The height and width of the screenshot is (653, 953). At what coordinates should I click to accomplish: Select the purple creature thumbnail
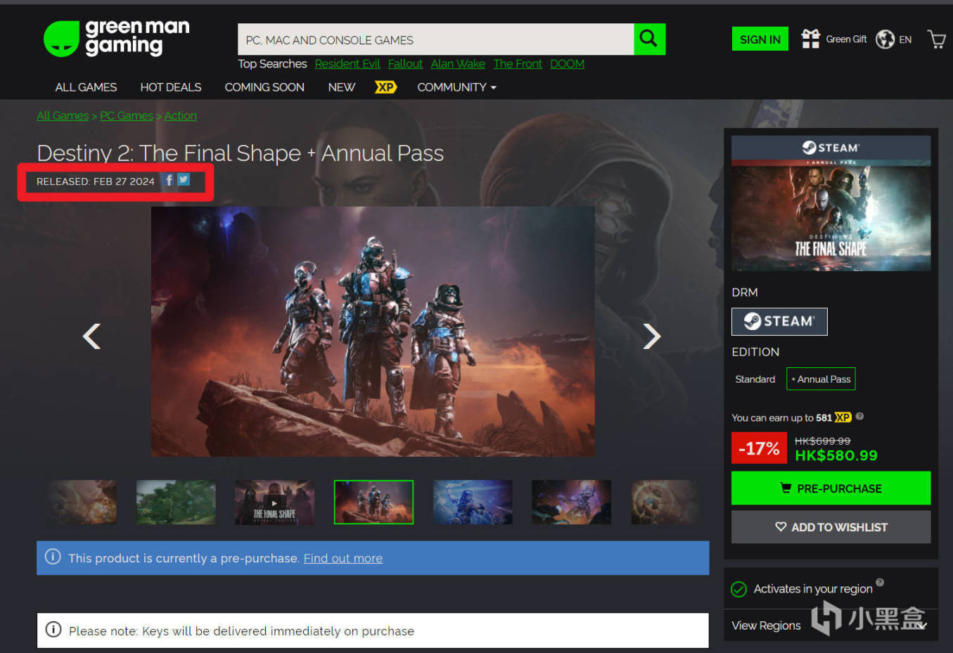pyautogui.click(x=571, y=502)
